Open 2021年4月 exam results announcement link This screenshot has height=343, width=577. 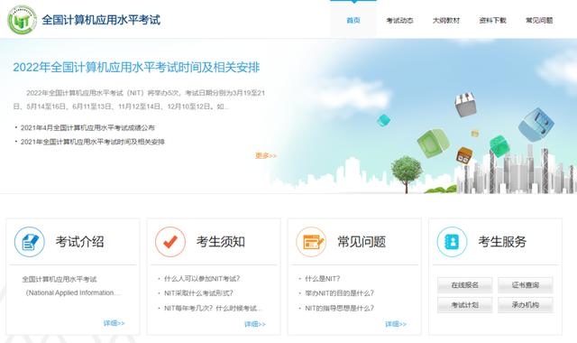87,128
